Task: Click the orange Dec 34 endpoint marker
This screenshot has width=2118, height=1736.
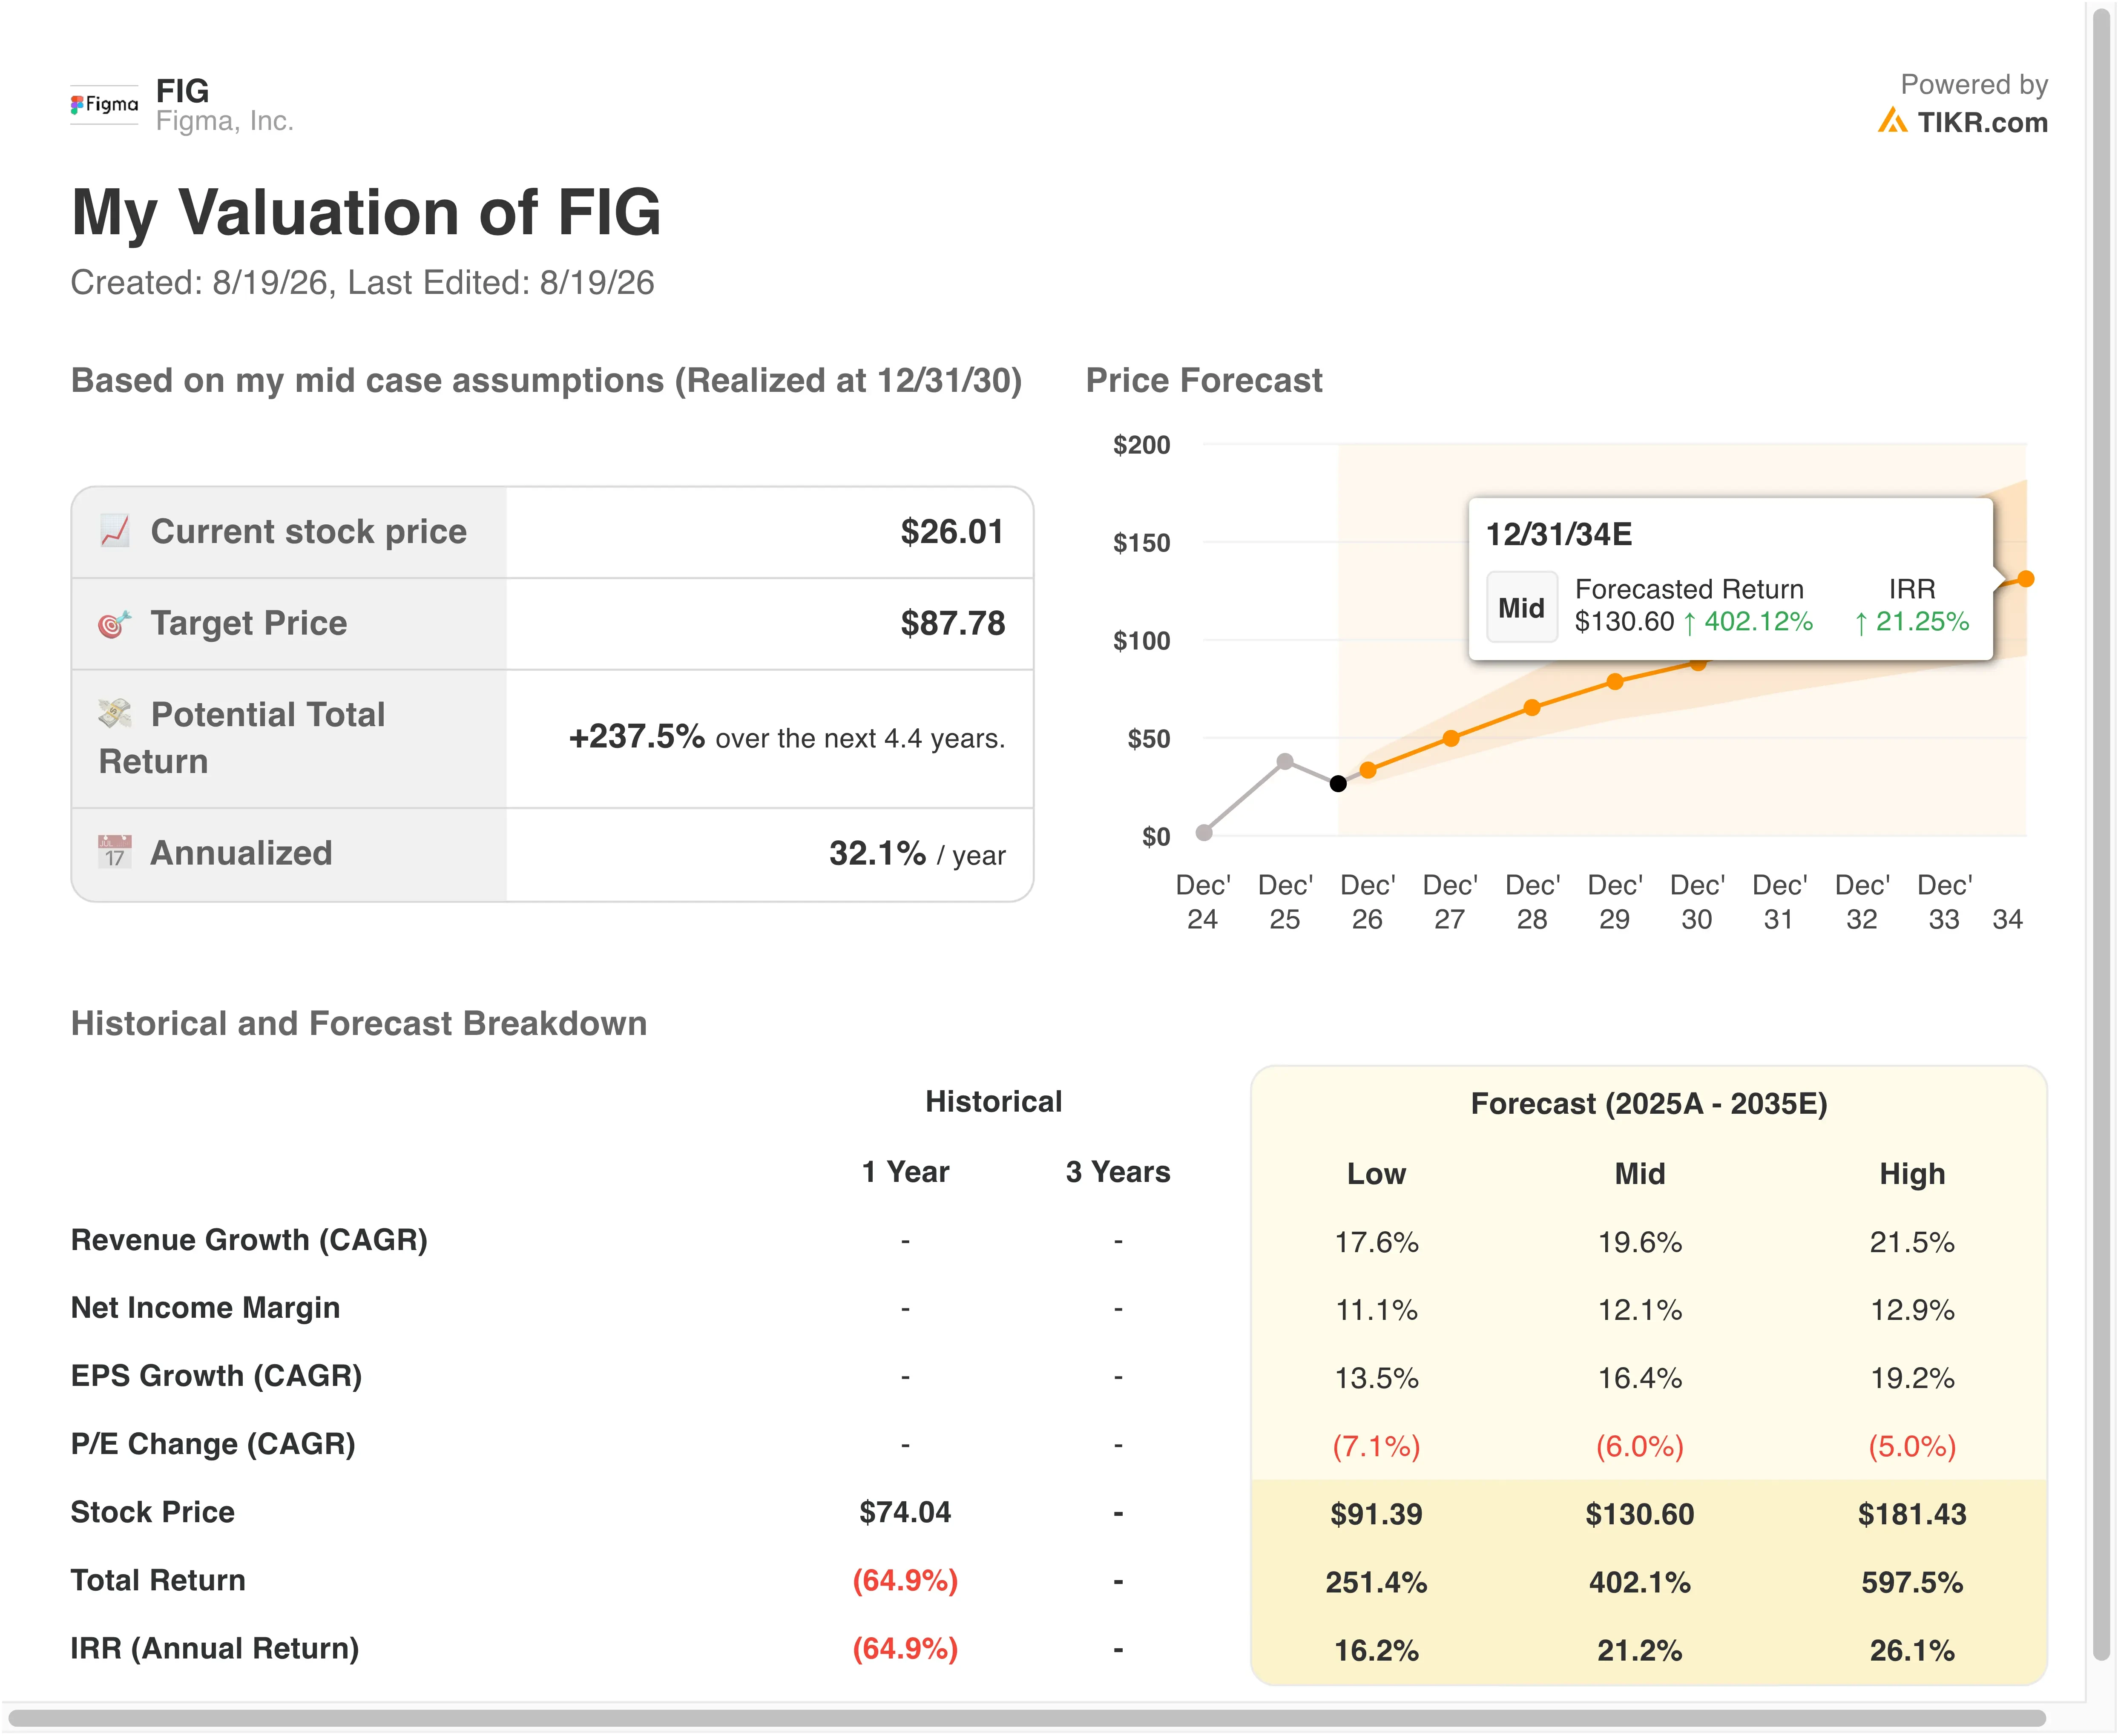Action: click(x=2026, y=579)
